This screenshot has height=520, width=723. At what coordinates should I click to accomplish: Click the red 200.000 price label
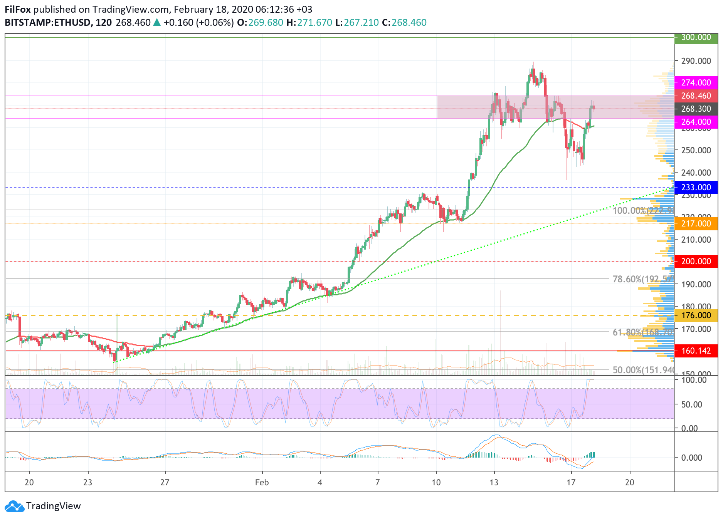tap(696, 261)
